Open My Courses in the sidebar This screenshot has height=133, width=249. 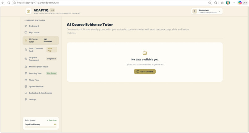41,32
